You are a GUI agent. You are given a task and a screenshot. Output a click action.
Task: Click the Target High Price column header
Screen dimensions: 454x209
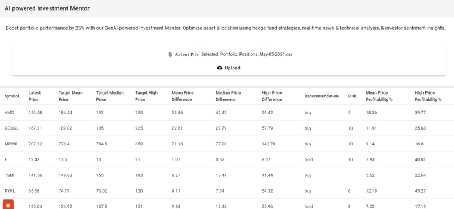click(146, 96)
